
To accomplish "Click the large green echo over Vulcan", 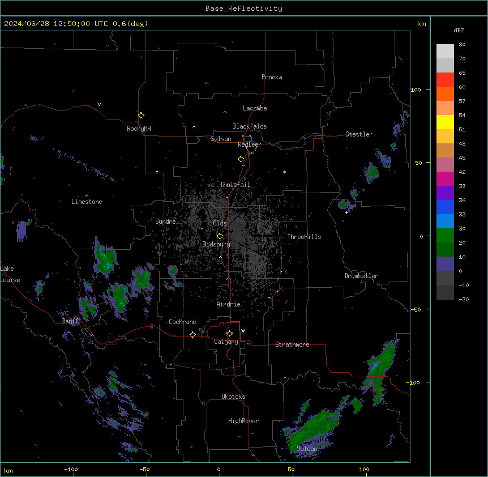I will 314,431.
